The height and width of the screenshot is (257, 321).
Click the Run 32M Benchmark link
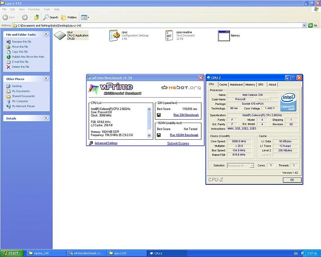[186, 115]
